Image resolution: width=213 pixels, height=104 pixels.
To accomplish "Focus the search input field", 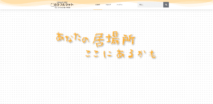I will [150, 5].
